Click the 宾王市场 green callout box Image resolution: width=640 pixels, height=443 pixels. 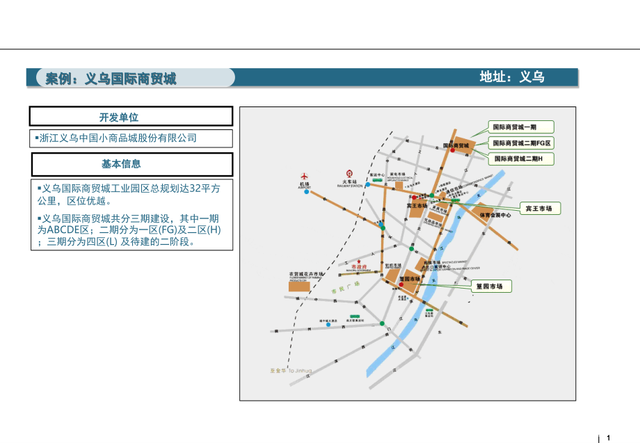point(542,208)
